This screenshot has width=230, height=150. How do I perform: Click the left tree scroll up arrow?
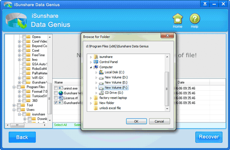[x=50, y=37]
